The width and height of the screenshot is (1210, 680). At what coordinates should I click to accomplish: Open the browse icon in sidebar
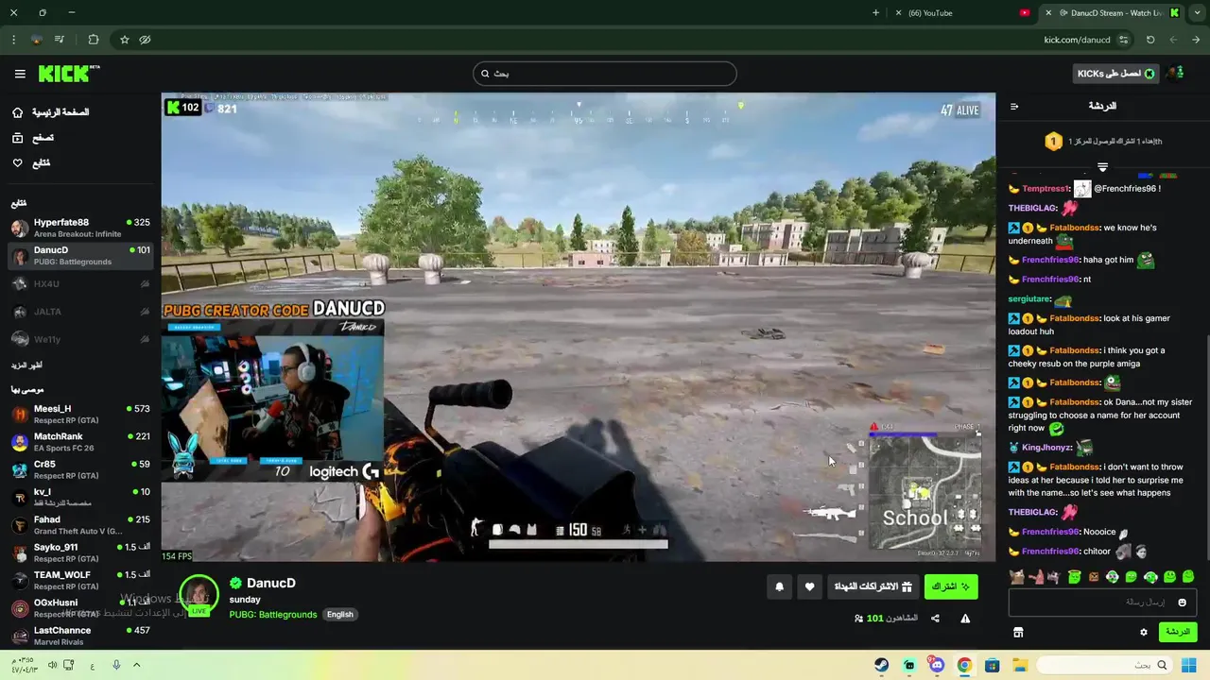17,138
